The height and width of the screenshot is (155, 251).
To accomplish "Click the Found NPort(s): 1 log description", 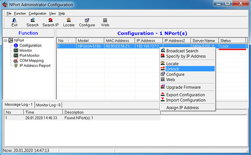I will tap(79, 118).
